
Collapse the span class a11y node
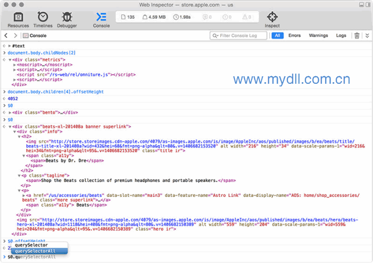click(x=24, y=156)
